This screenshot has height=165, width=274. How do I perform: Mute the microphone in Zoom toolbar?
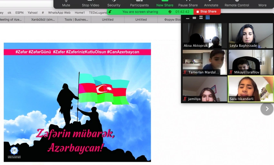click(x=66, y=4)
